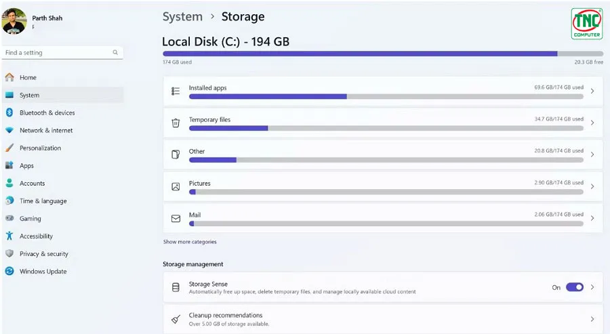Open Cleanup recommendations via its chevron
610x334 pixels.
(x=592, y=319)
